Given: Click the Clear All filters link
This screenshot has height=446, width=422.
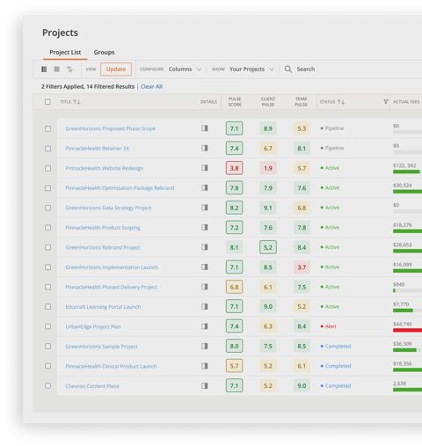Looking at the screenshot, I should pos(151,86).
